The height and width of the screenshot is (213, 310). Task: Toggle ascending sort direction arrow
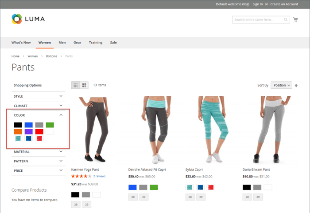pyautogui.click(x=296, y=85)
